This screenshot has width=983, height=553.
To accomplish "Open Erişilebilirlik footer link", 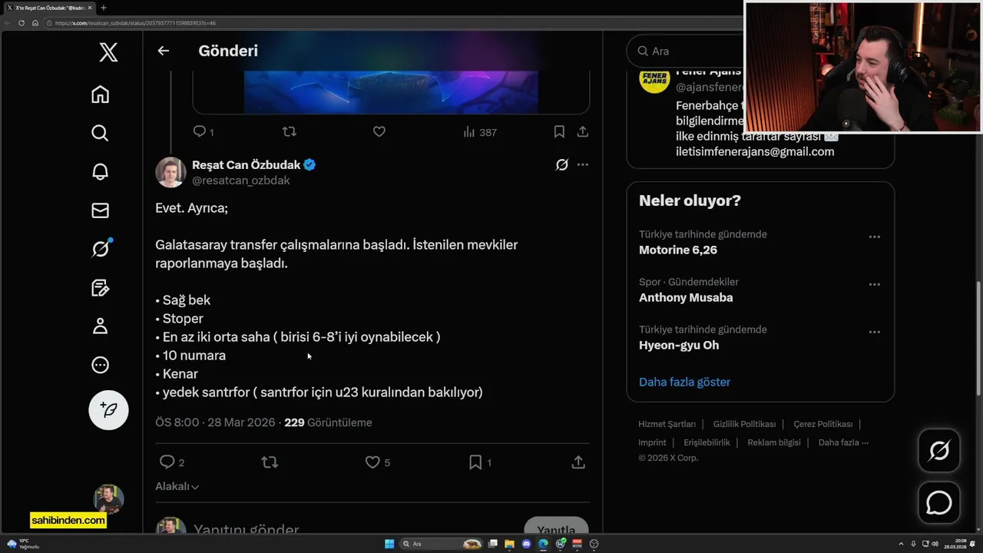I will coord(707,442).
